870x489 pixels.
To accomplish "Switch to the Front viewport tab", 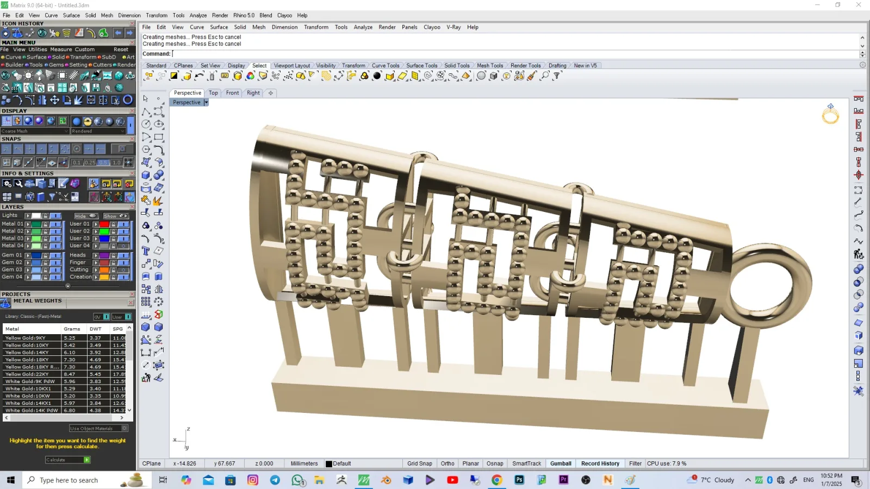I will (x=232, y=93).
